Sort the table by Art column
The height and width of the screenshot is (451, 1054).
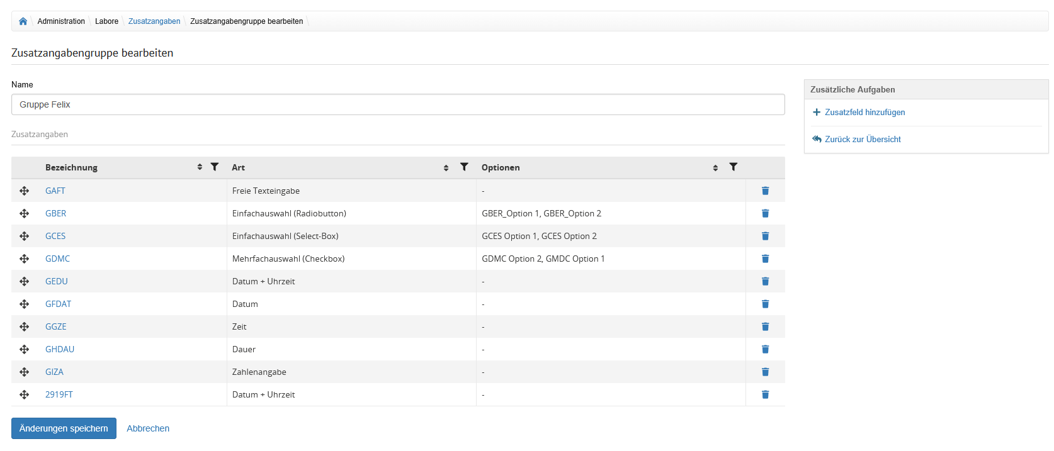[x=446, y=167]
